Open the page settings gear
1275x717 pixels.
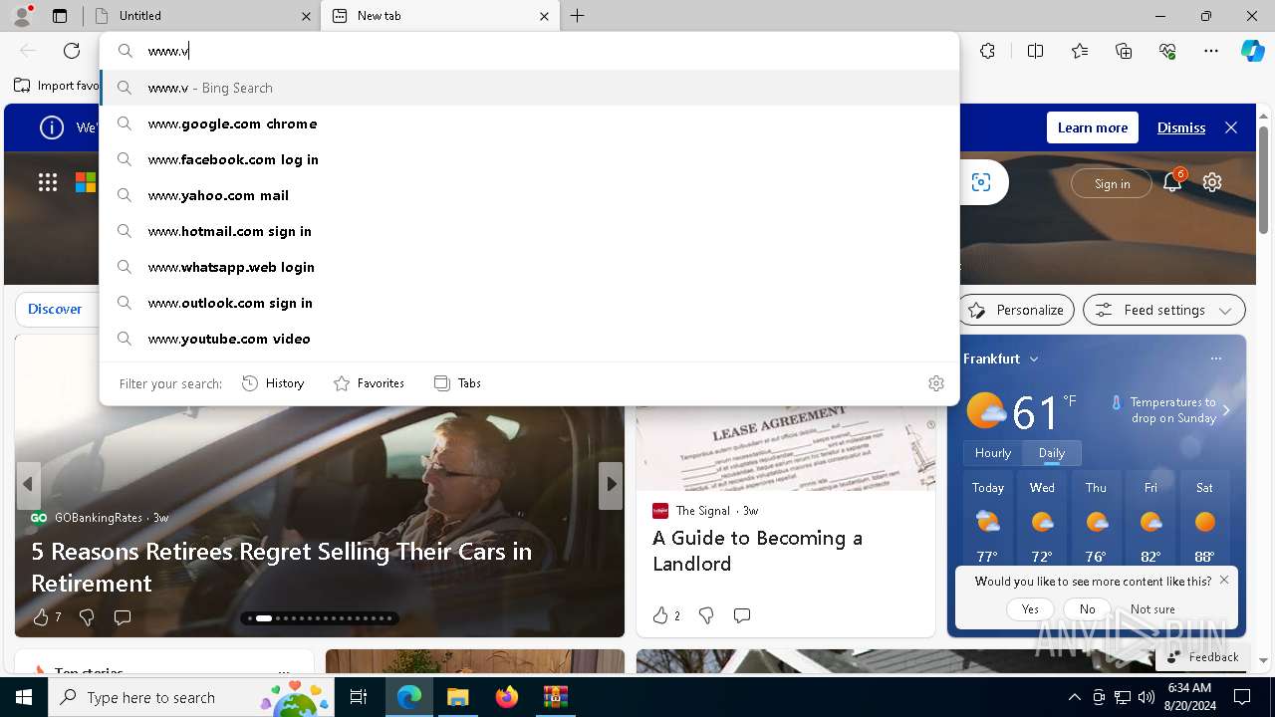click(x=1212, y=182)
